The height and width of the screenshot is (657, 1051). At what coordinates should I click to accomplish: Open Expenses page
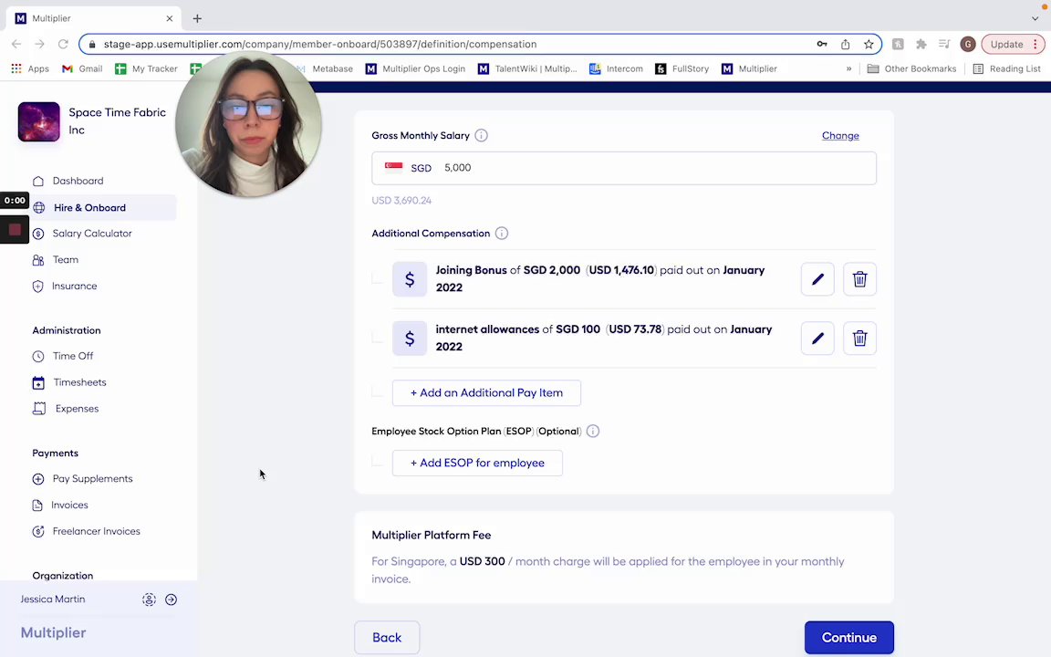click(77, 408)
